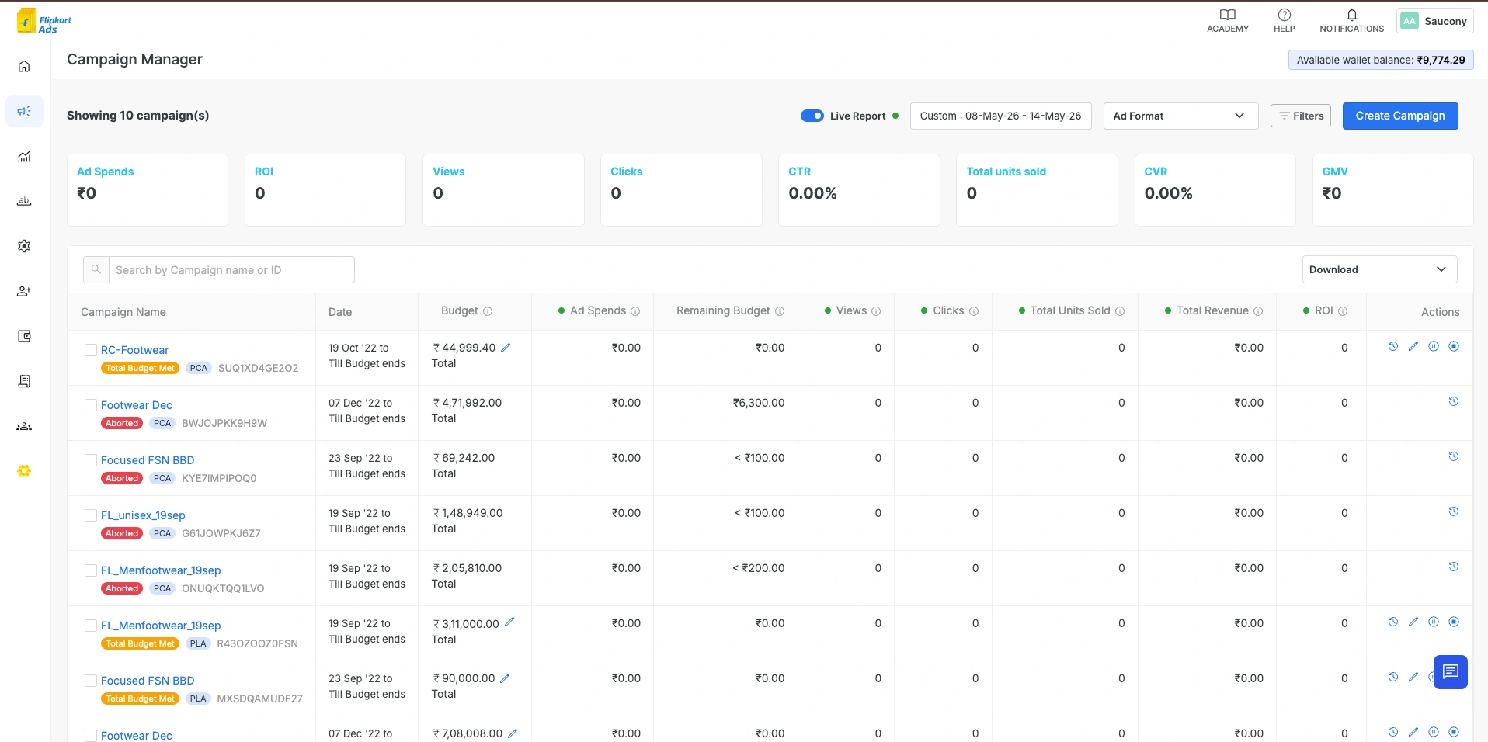The image size is (1488, 742).
Task: Open the add-user sidebar icon
Action: 24,291
